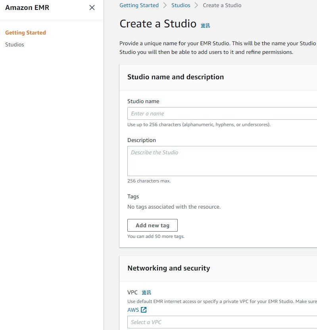Navigate to Getting Started breadcrumb link
This screenshot has height=330, width=317.
point(139,5)
